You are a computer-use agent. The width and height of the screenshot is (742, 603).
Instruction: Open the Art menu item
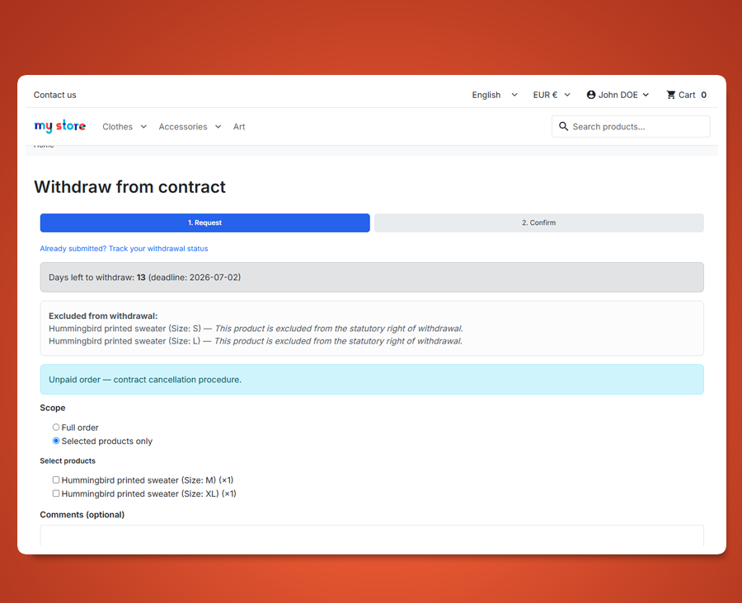tap(239, 127)
